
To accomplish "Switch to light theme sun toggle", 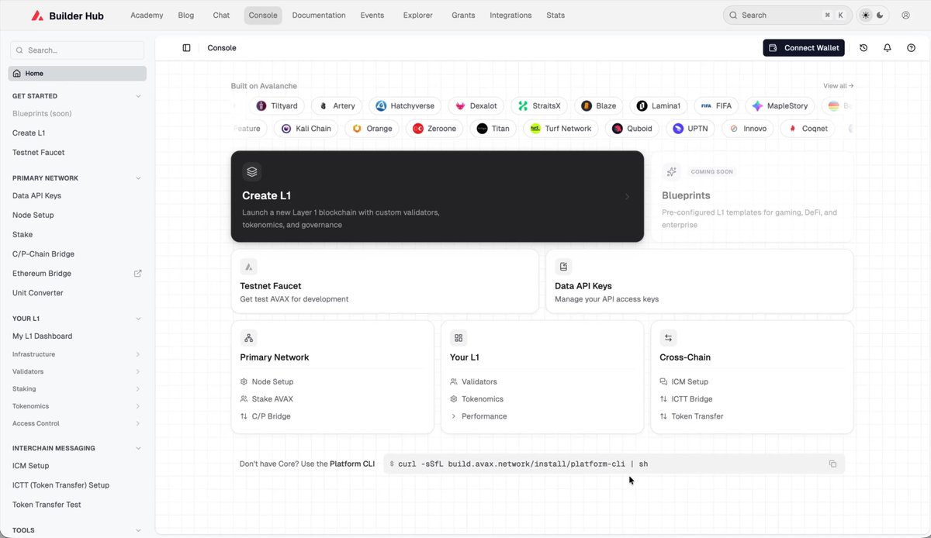I will (866, 16).
